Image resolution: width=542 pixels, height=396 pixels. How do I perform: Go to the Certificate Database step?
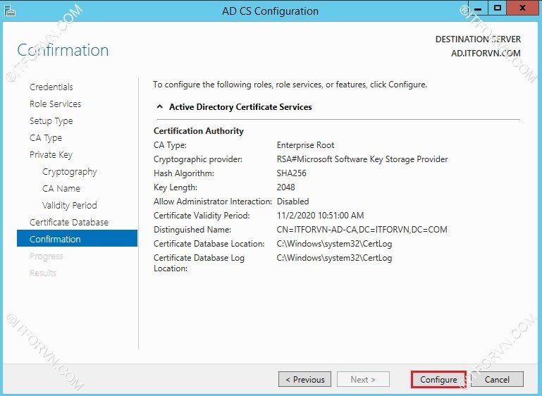click(x=68, y=222)
